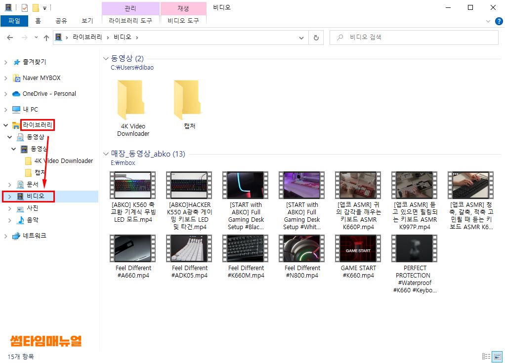This screenshot has width=505, height=363.
Task: Click the Naver MYBOX icon in sidebar
Action: coord(16,78)
